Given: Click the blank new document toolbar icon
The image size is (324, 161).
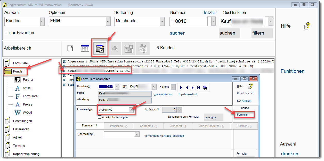Looking at the screenshot, I should [x=70, y=48].
